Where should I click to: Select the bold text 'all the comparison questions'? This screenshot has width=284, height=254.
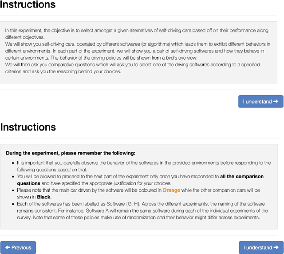241,176
